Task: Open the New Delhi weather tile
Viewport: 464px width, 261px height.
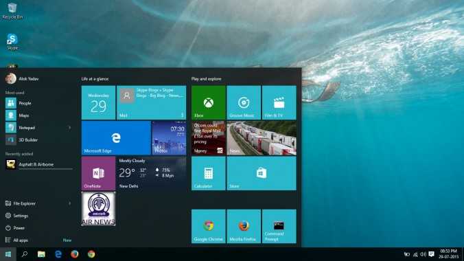Action: pyautogui.click(x=152, y=173)
